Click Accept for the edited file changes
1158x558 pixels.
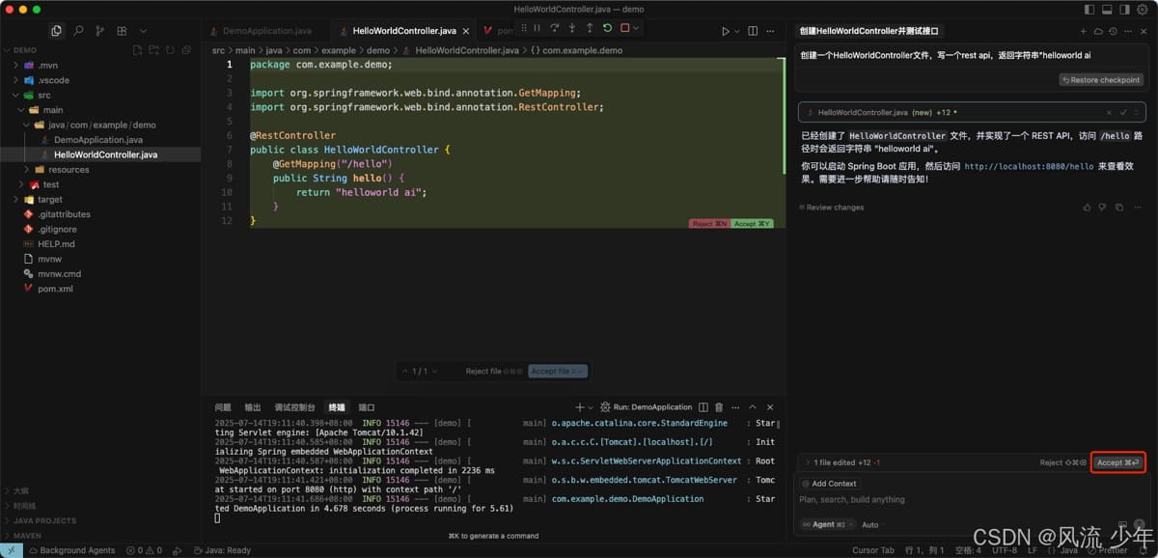click(x=1118, y=462)
